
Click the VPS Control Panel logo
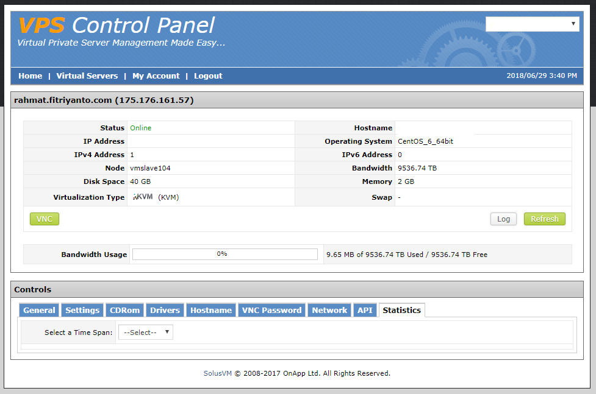click(117, 26)
